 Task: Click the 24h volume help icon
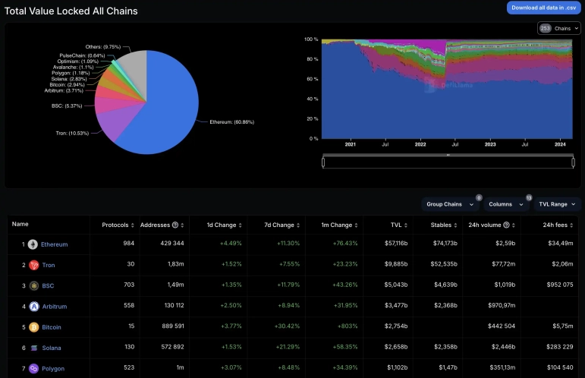[x=506, y=225]
